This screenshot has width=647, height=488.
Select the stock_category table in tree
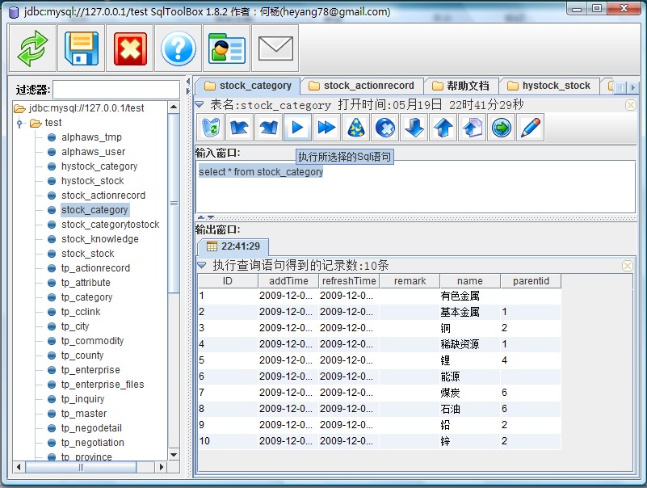pos(95,210)
